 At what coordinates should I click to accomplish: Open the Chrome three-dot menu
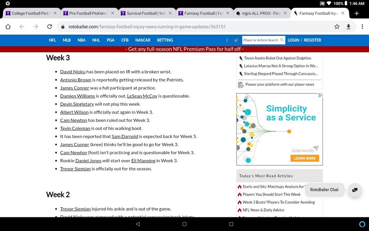click(x=362, y=27)
